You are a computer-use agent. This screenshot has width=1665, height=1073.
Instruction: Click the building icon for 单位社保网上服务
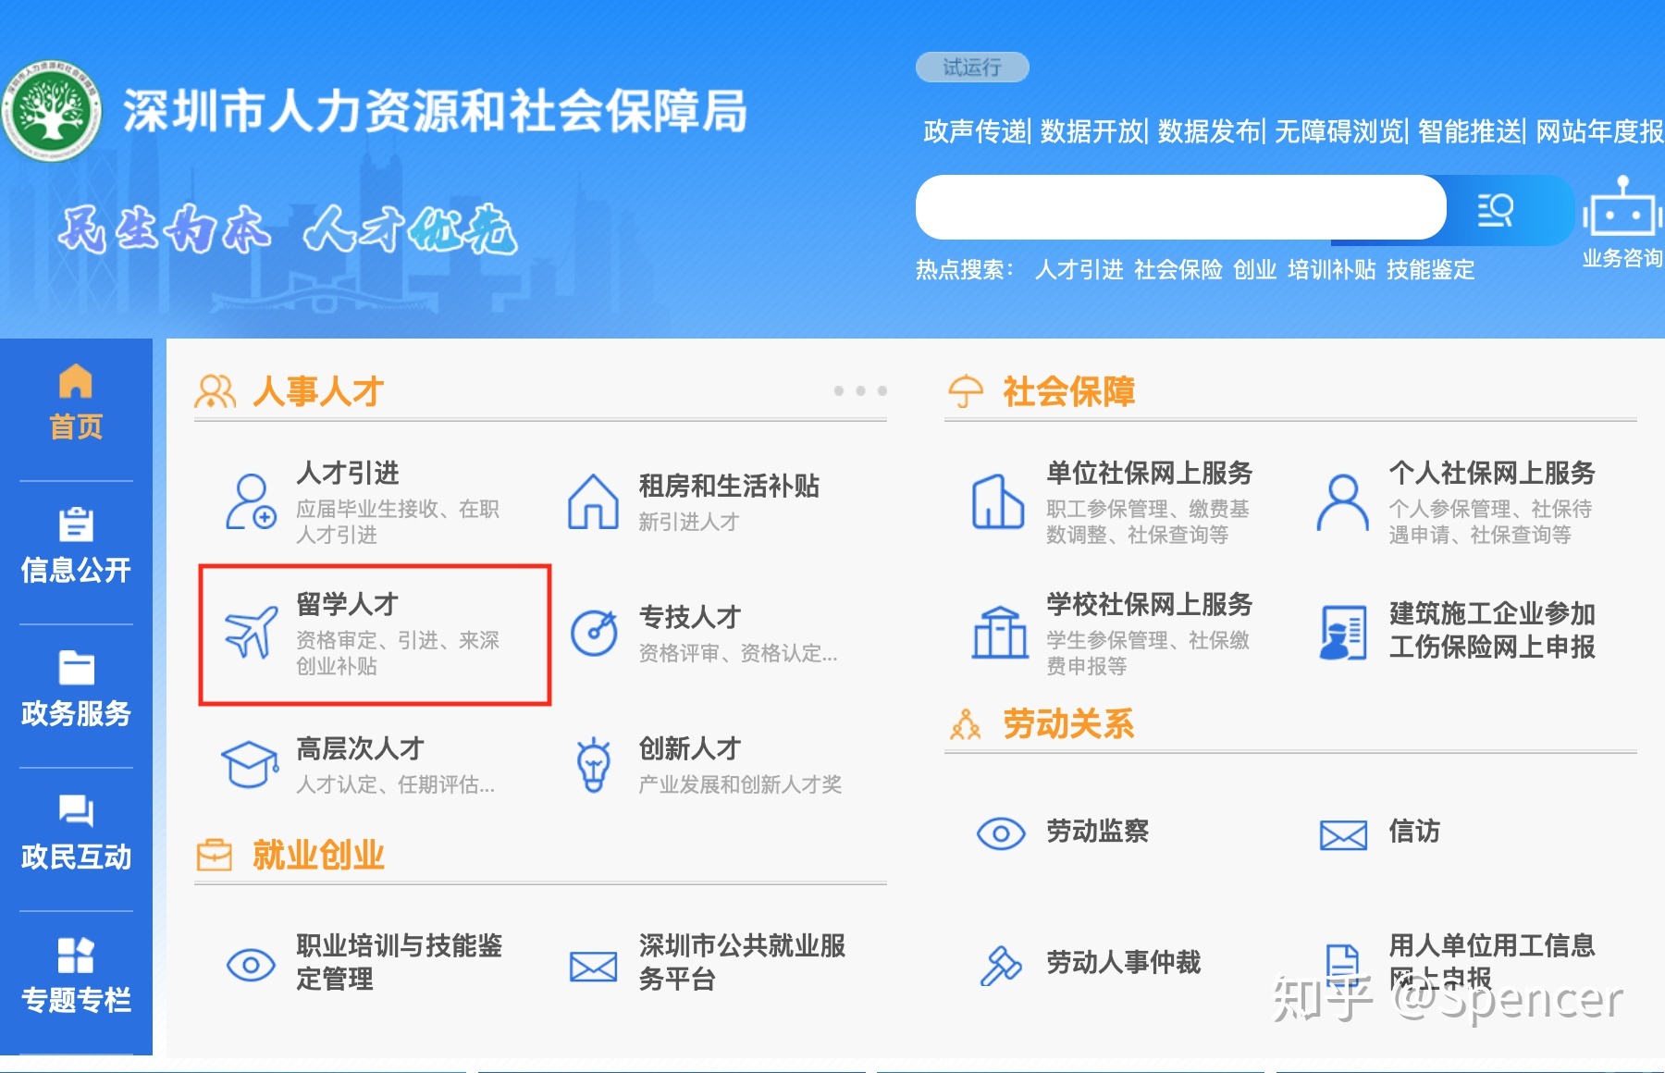997,501
